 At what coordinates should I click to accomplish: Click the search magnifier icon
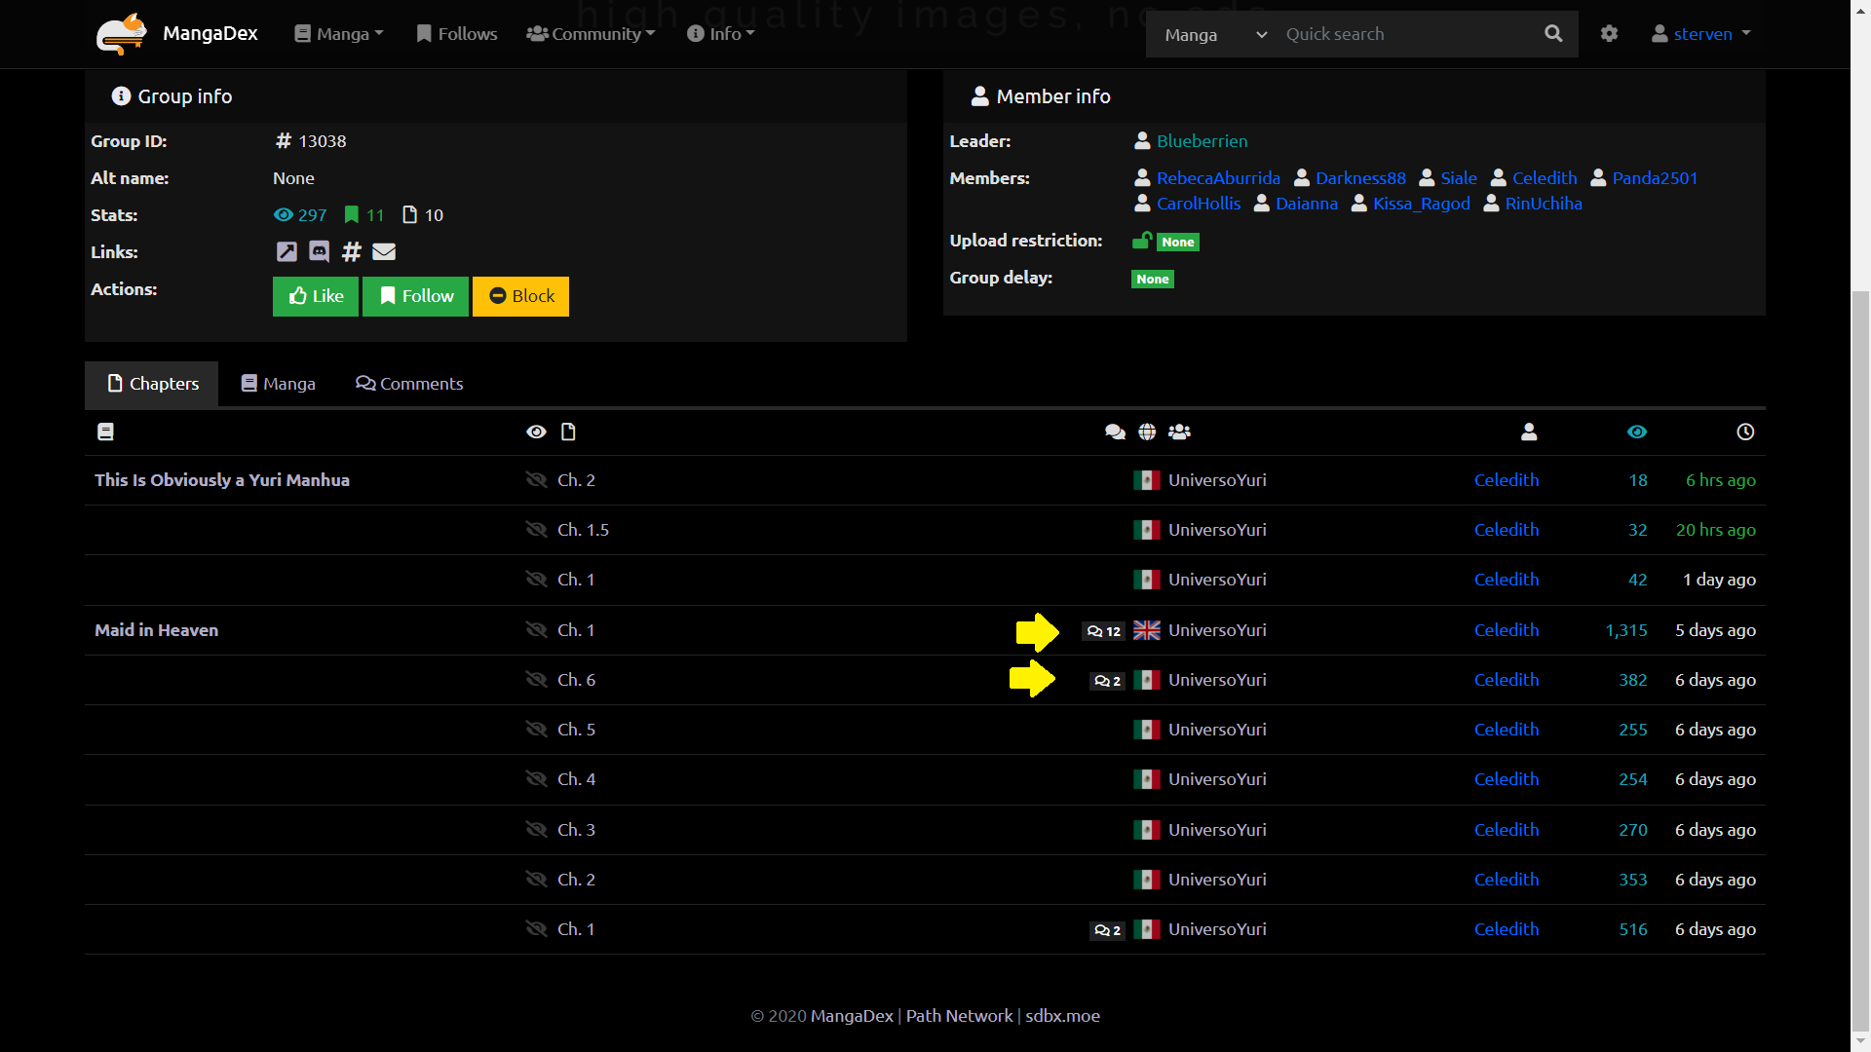pos(1553,34)
